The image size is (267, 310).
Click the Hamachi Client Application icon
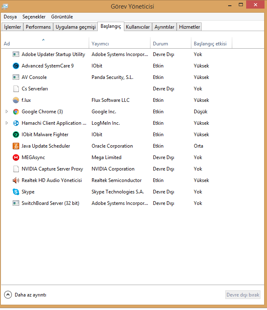pos(16,123)
